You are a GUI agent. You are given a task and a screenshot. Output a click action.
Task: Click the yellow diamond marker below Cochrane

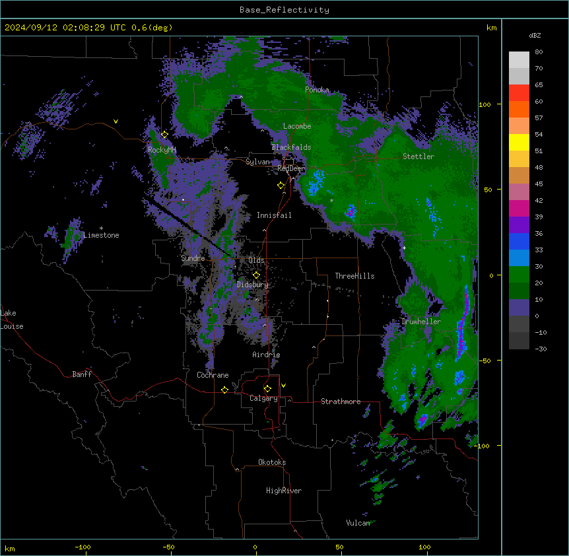point(224,390)
